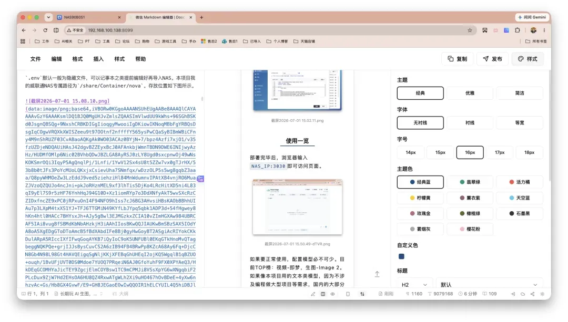This screenshot has width=568, height=322.
Task: Open the 售后2 bookmark
Action: click(209, 41)
